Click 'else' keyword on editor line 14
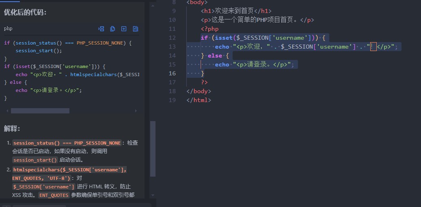This screenshot has height=207, width=421. 215,56
